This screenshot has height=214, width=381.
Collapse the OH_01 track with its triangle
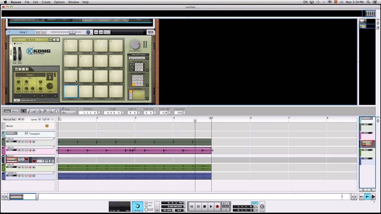3,165
